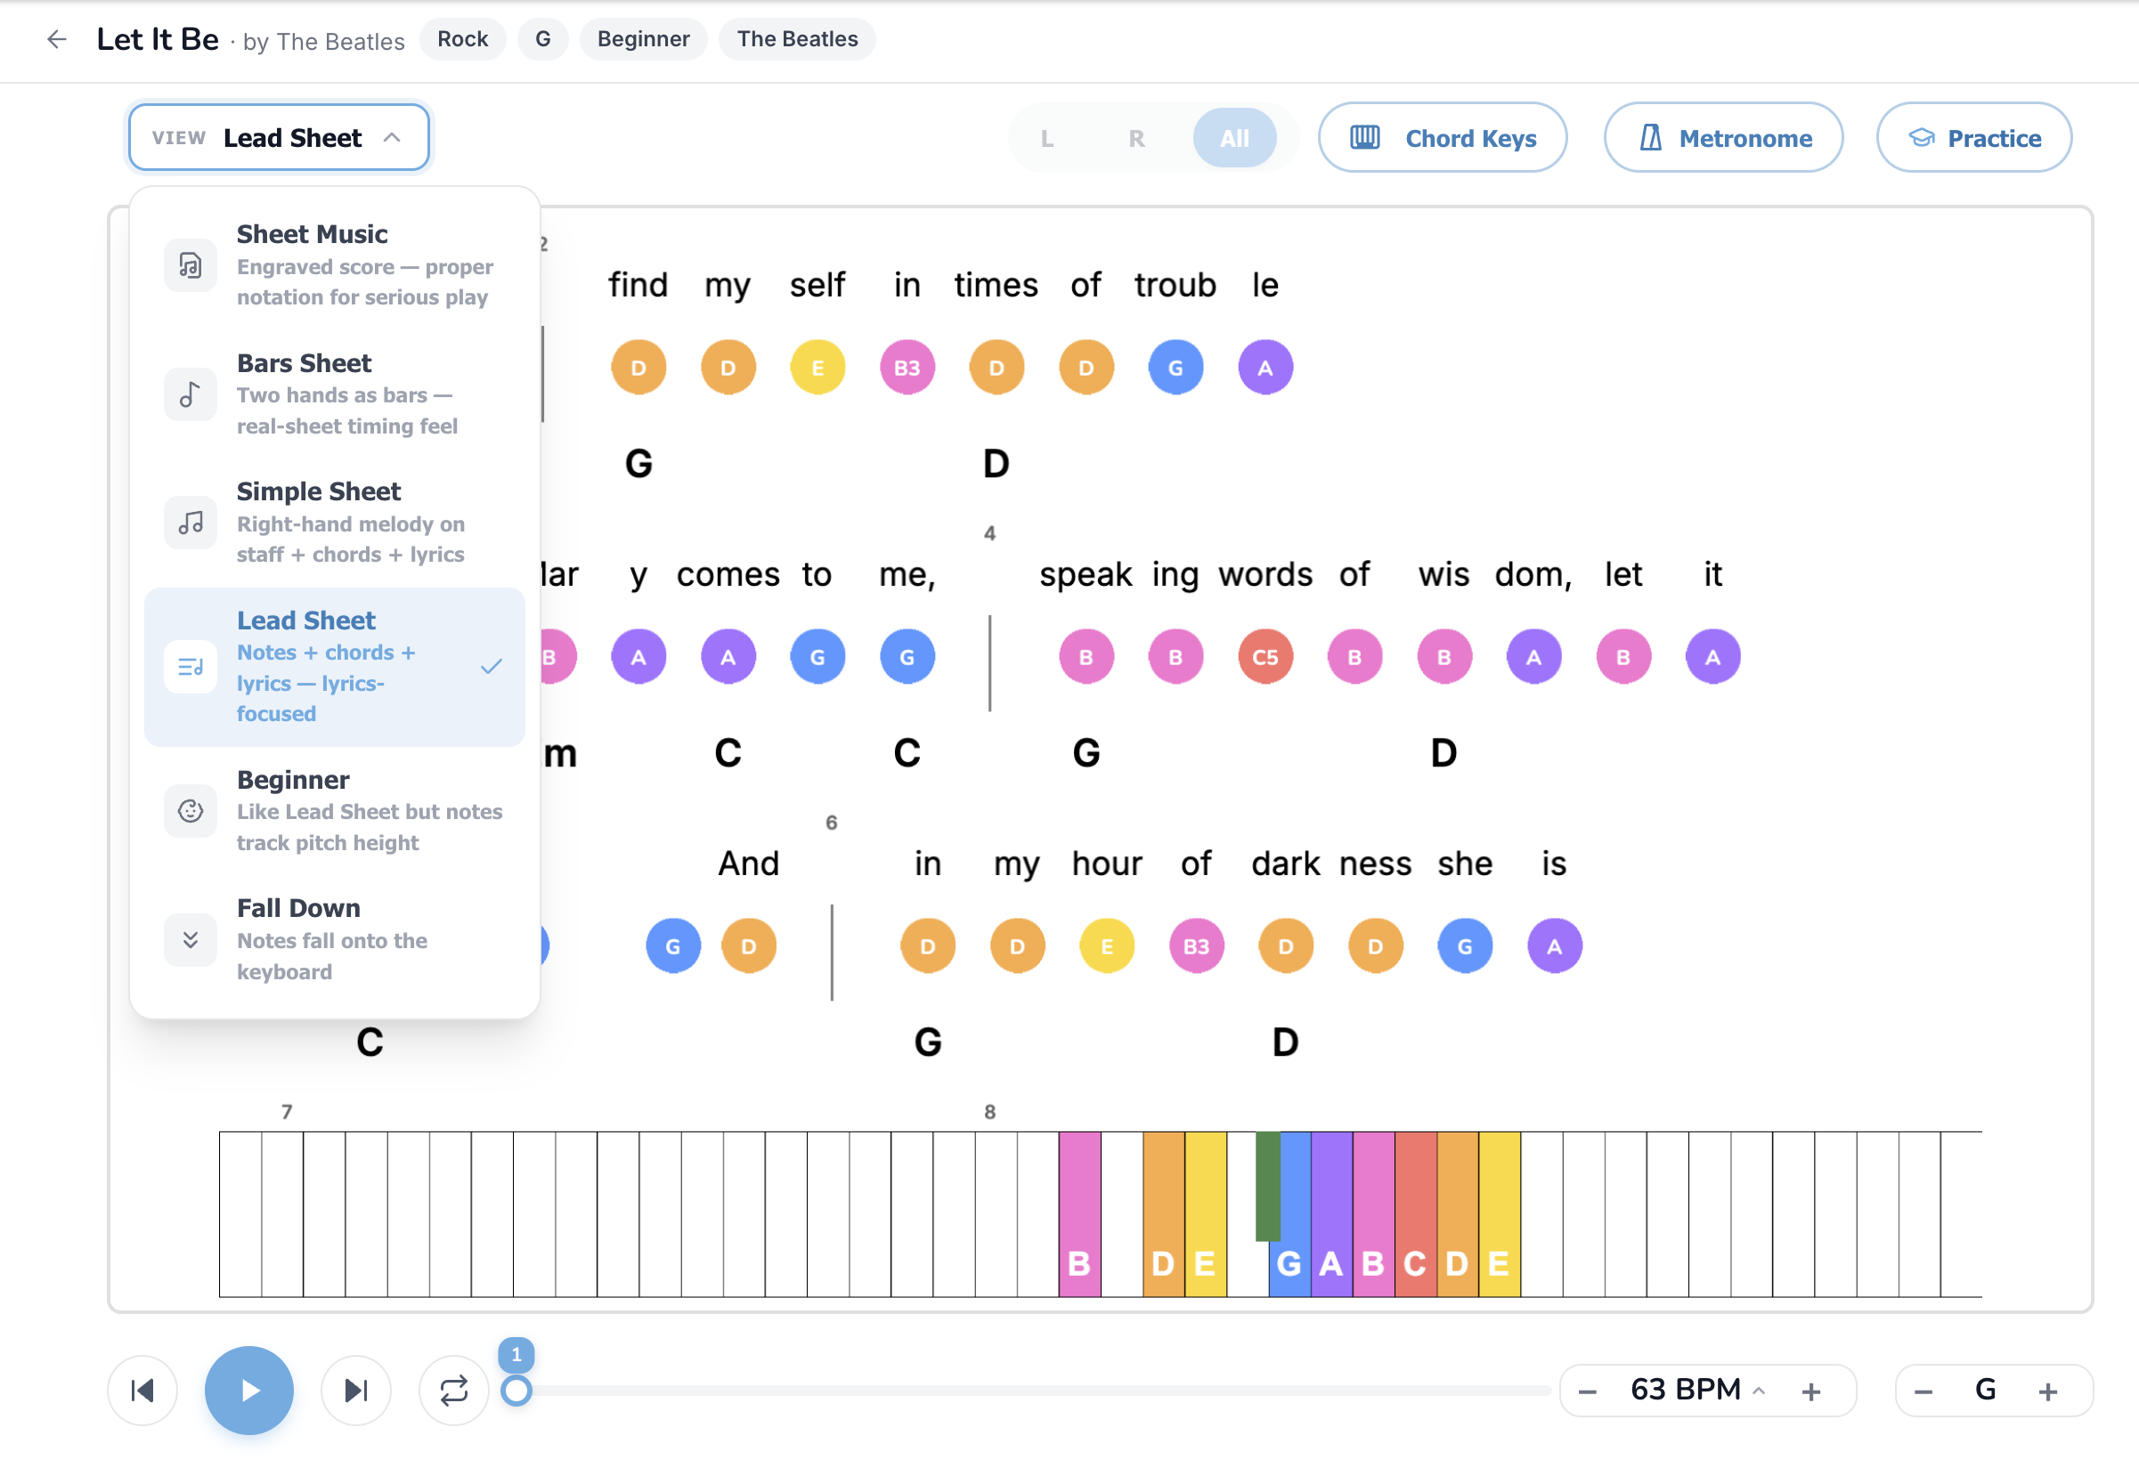This screenshot has height=1460, width=2139.
Task: Open the Chord Keys panel
Action: pyautogui.click(x=1443, y=138)
